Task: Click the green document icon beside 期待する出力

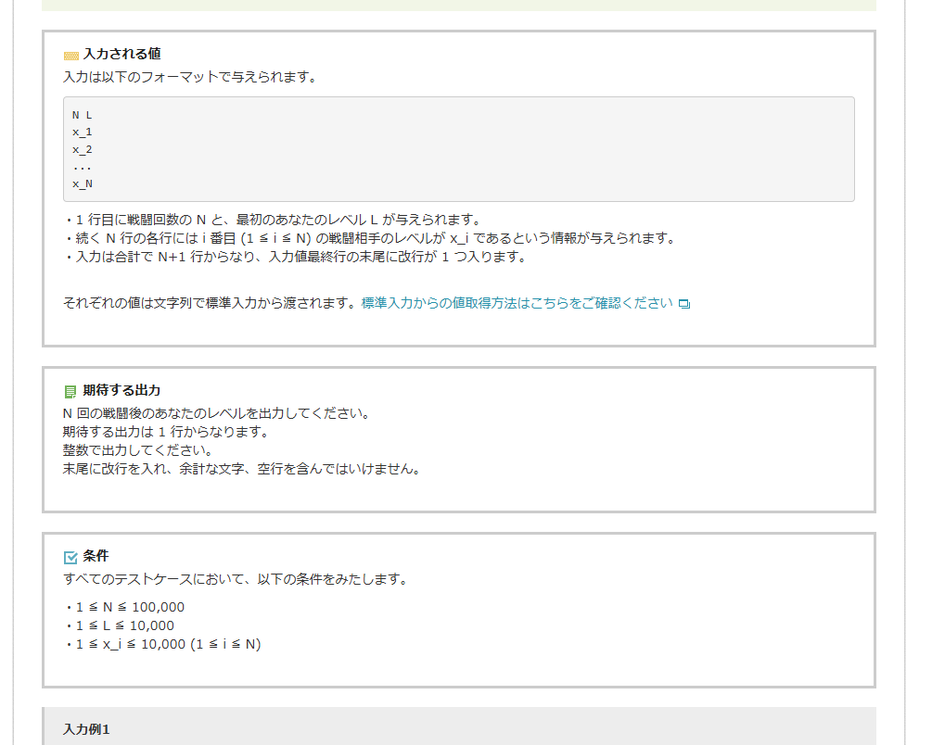Action: [x=70, y=391]
